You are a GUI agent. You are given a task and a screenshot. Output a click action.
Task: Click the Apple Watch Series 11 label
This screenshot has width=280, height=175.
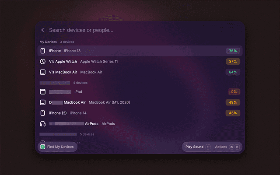coord(99,61)
